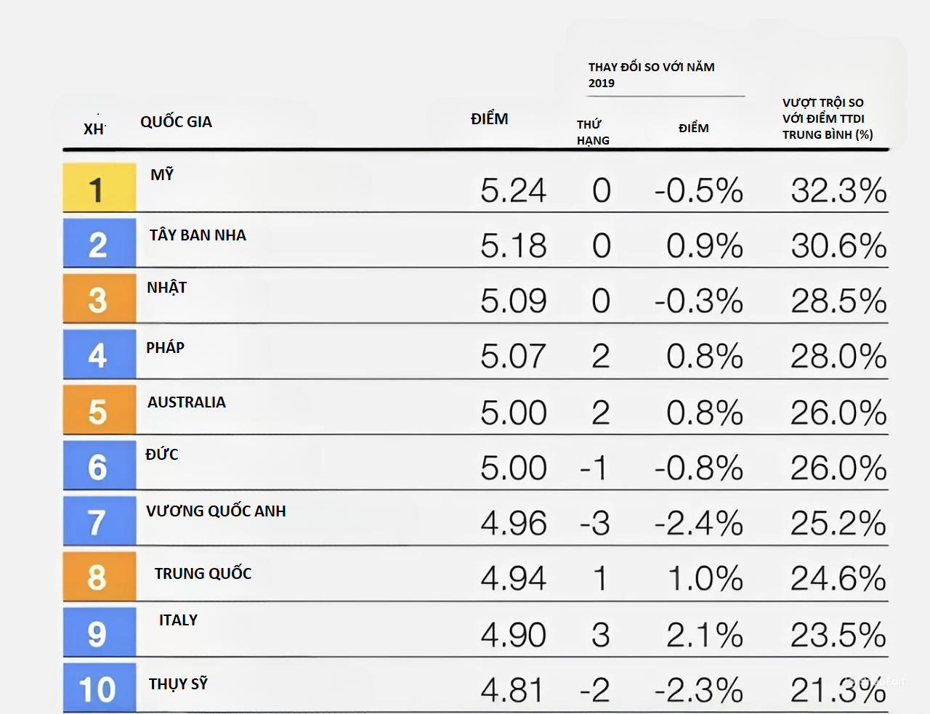
Task: Click the blue rank 4 badge
Action: click(99, 354)
